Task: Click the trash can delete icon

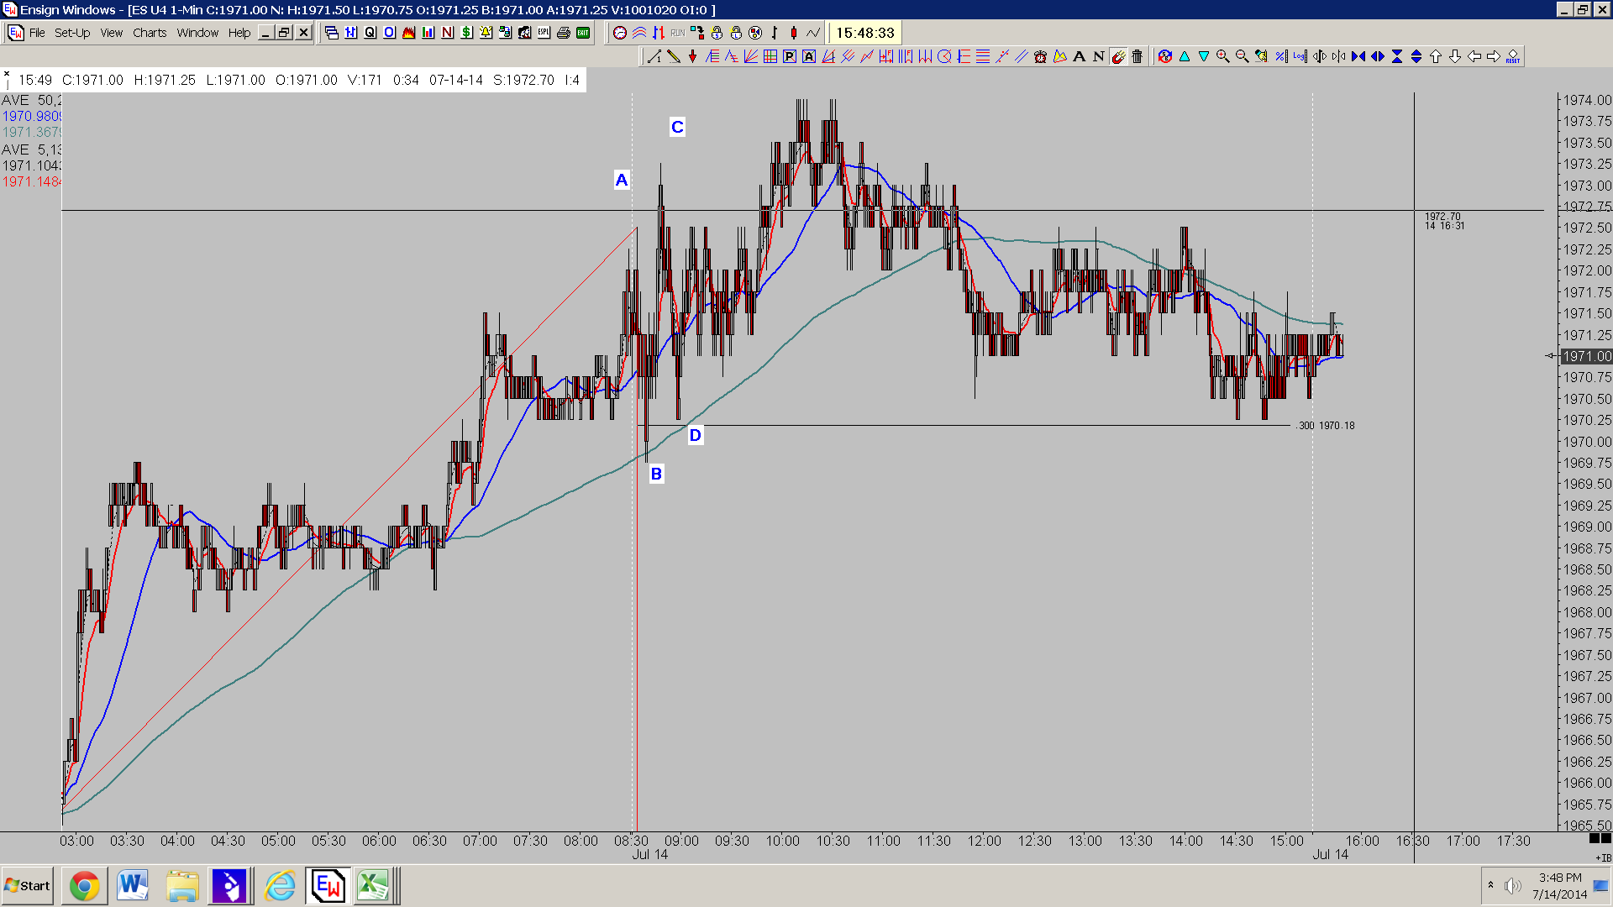Action: pos(1137,56)
